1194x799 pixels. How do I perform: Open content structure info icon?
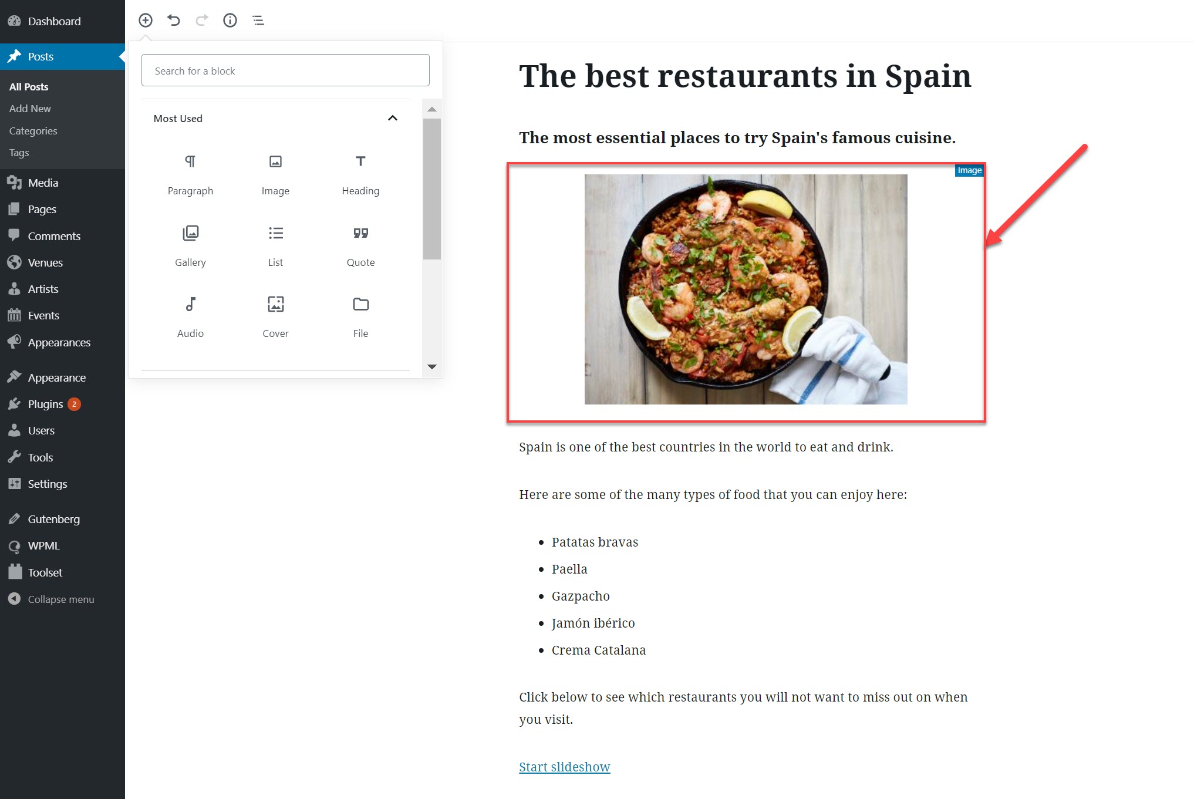pyautogui.click(x=230, y=21)
